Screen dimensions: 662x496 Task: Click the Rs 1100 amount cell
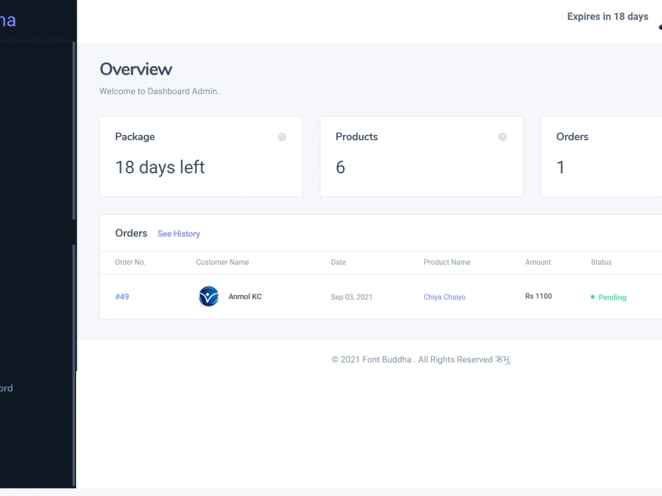(x=538, y=296)
